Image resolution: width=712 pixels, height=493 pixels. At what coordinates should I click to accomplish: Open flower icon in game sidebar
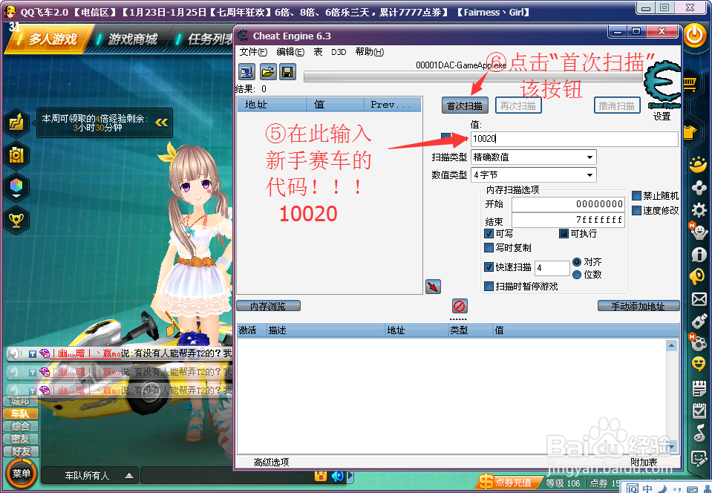click(699, 188)
